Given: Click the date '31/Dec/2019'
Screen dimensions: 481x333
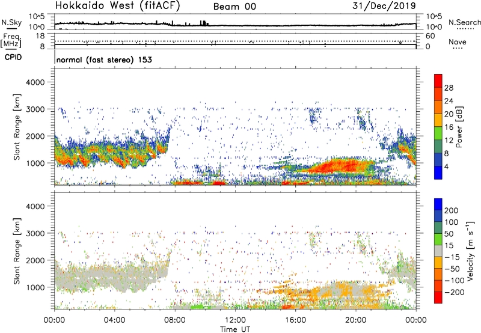Looking at the screenshot, I should click(384, 6).
